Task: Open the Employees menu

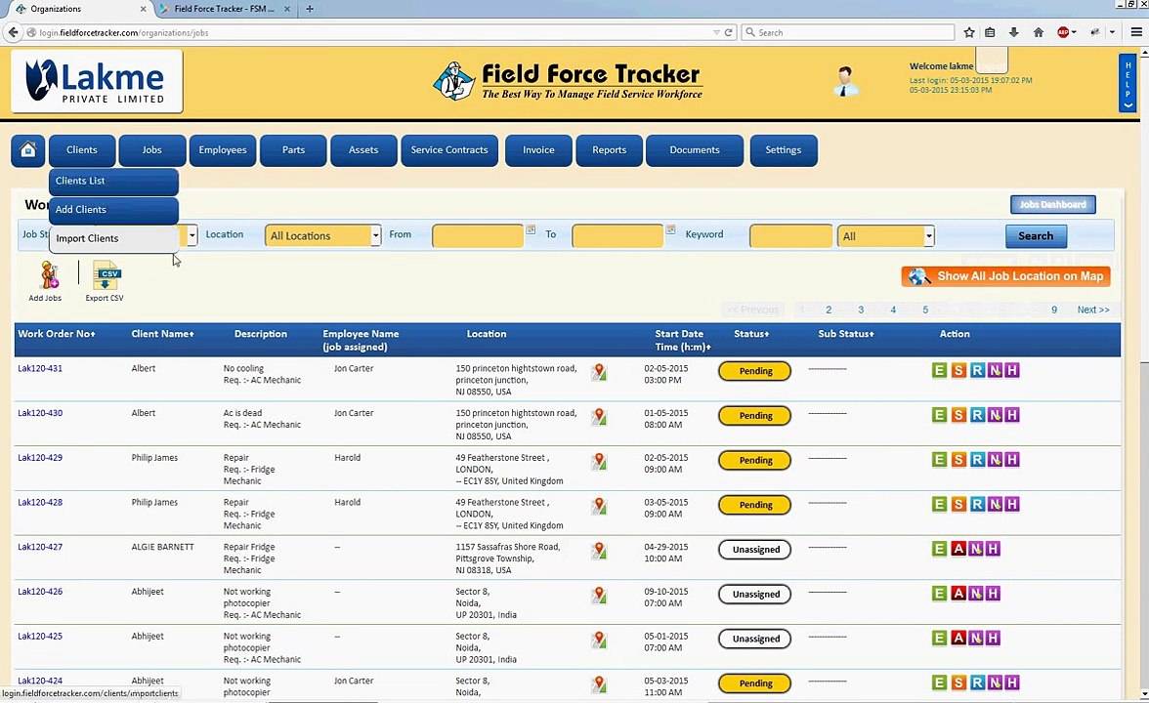Action: tap(223, 150)
